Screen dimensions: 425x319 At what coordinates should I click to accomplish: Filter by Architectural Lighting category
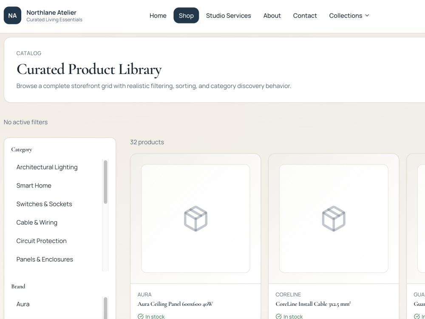click(57, 167)
